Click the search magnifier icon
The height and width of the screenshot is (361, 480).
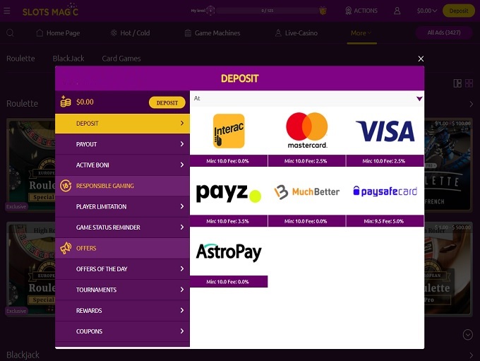(x=10, y=32)
